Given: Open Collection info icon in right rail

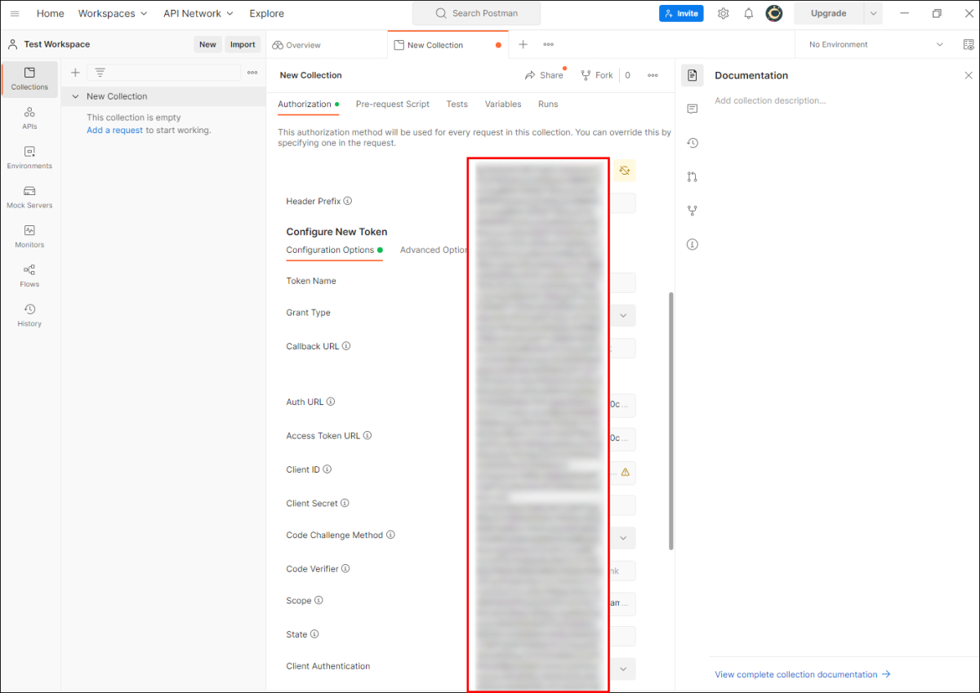Looking at the screenshot, I should [x=693, y=244].
